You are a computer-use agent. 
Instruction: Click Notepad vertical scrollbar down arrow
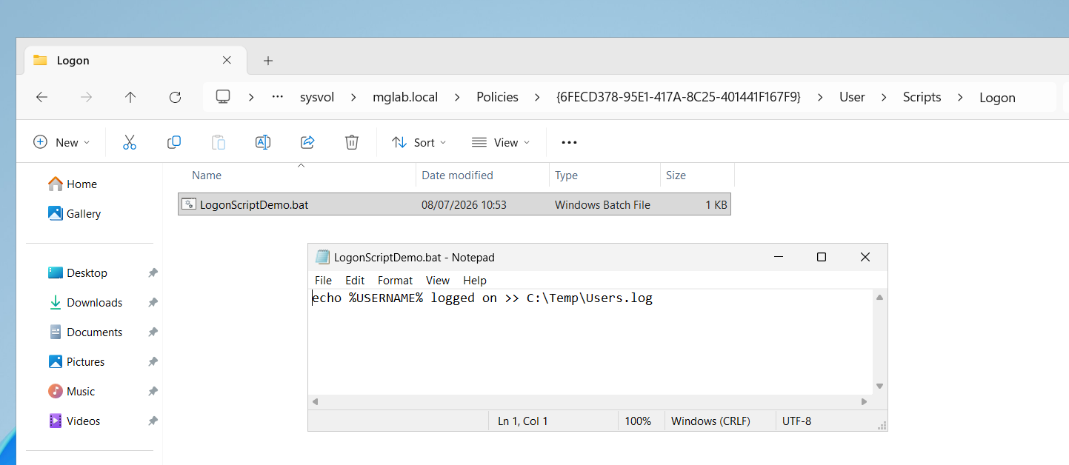[x=880, y=386]
